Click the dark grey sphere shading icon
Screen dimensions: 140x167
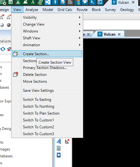(9, 25)
